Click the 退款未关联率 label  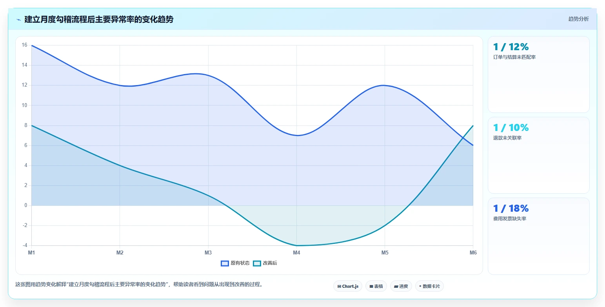[x=507, y=138]
